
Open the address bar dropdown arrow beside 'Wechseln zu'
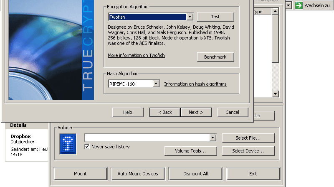point(288,5)
